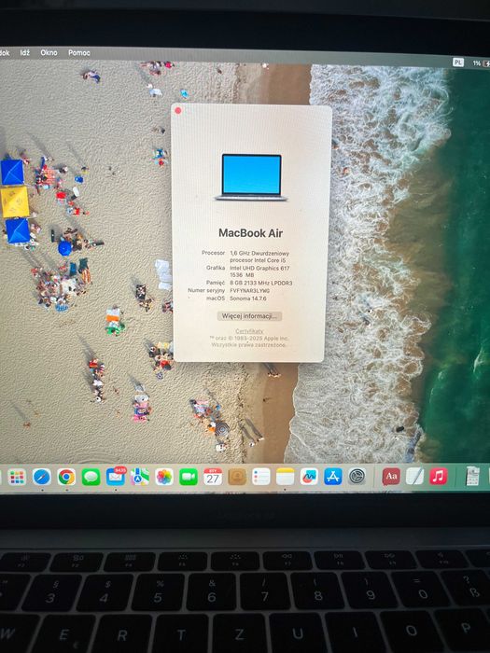Click processor value 1,6 GHz Dwurdzeniowy
The height and width of the screenshot is (653, 490).
(259, 253)
